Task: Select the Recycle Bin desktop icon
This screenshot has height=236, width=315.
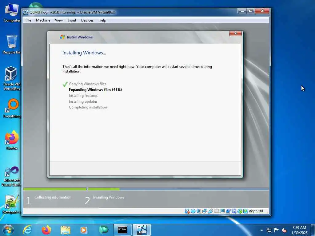Action: (11, 44)
